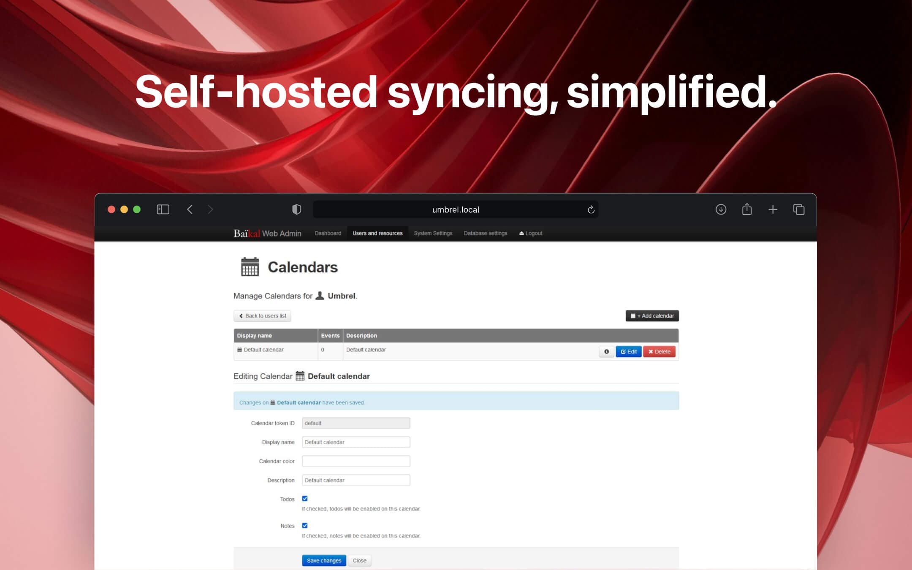
Task: Expand the Database settings menu item
Action: point(485,234)
